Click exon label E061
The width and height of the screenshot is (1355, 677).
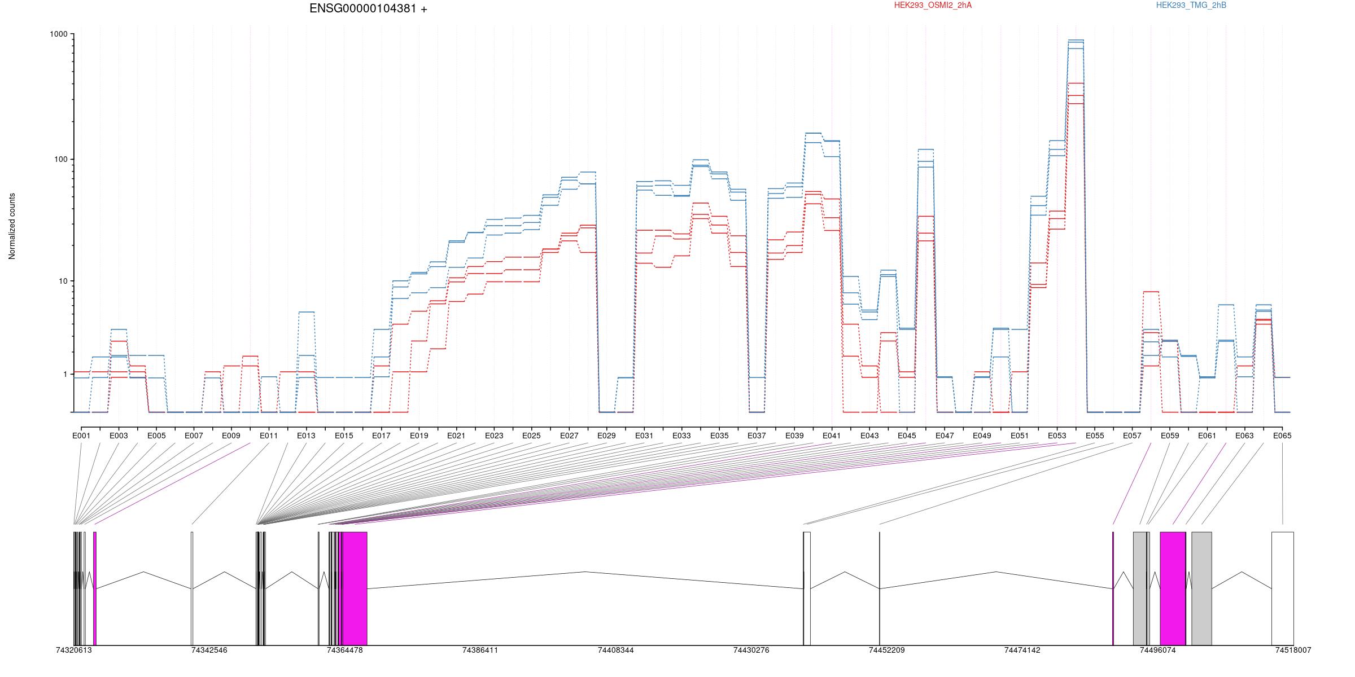coord(1207,436)
